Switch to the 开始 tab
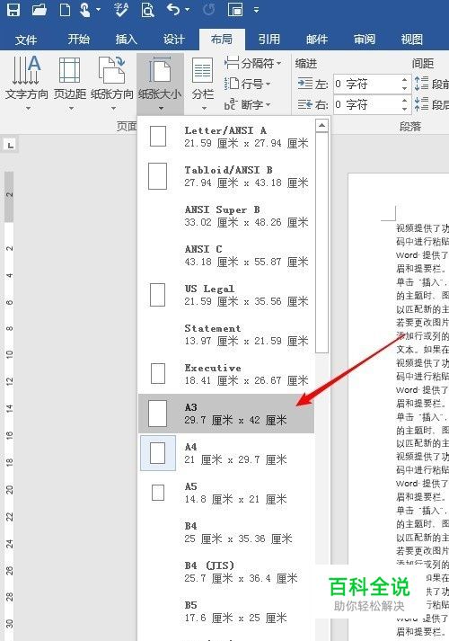Viewport: 449px width, 641px height. pyautogui.click(x=78, y=40)
